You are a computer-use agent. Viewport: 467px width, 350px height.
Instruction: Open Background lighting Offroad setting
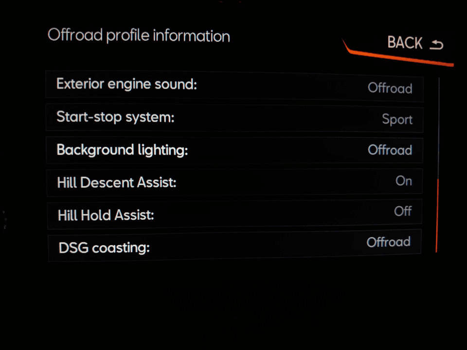[390, 150]
